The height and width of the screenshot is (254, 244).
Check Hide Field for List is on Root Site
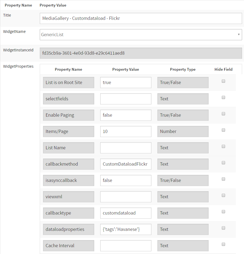[x=223, y=81]
